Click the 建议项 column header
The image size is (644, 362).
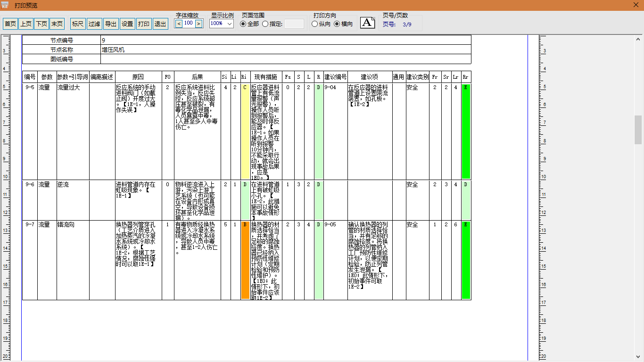pyautogui.click(x=370, y=77)
